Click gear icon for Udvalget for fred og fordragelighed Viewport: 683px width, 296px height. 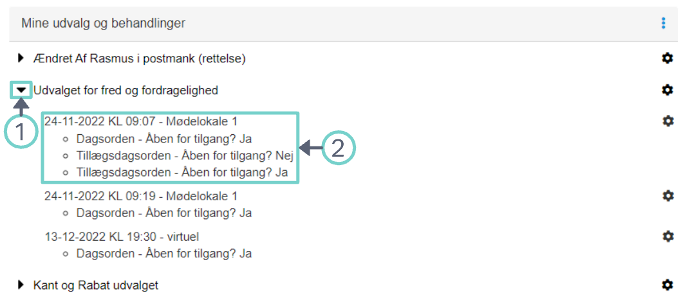tap(668, 90)
